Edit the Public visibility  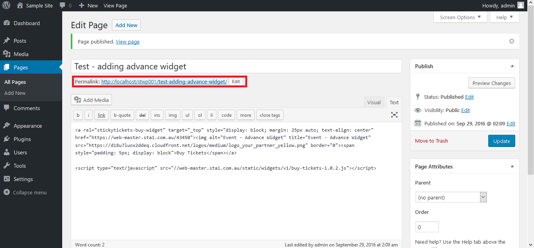(466, 110)
